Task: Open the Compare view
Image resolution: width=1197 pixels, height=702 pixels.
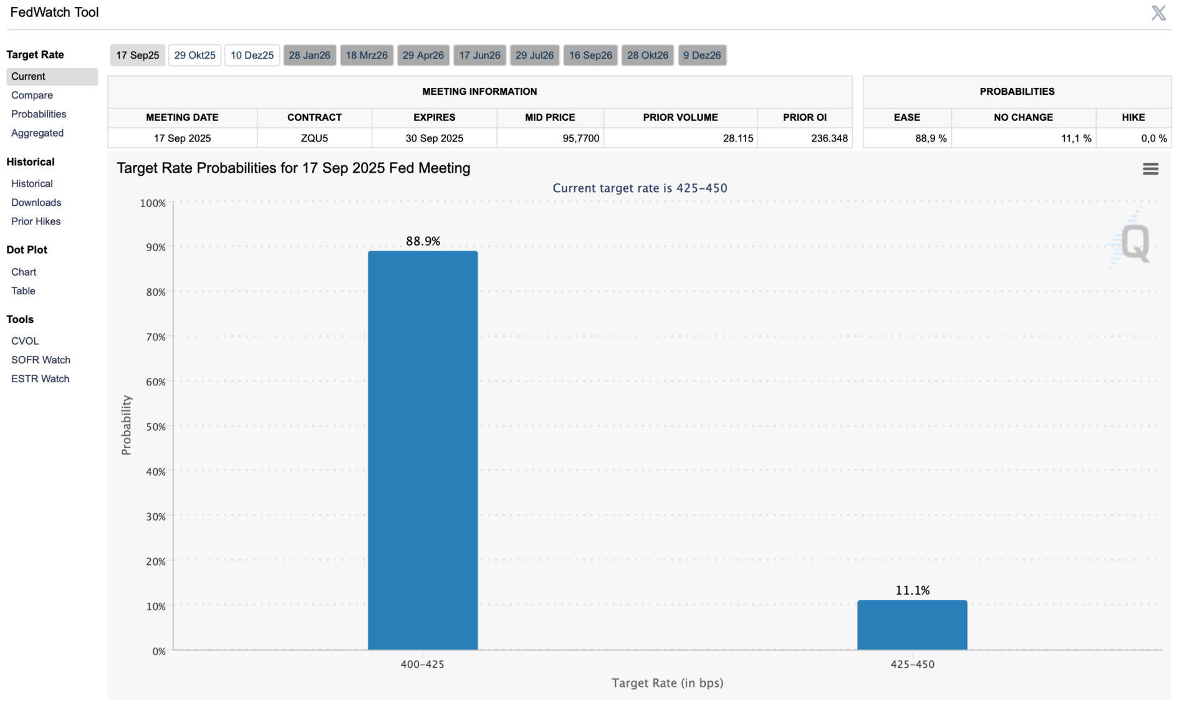Action: tap(32, 95)
